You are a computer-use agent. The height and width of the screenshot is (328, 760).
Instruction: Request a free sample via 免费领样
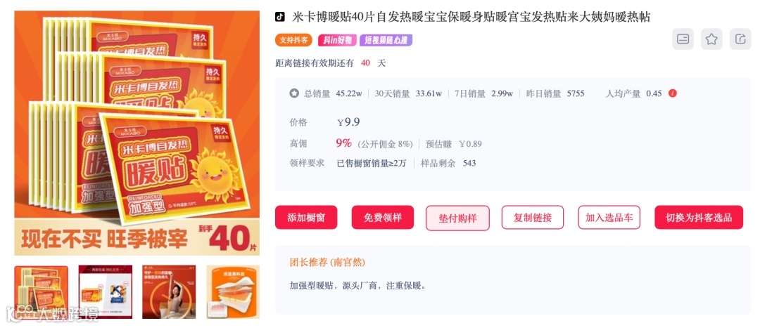point(383,217)
